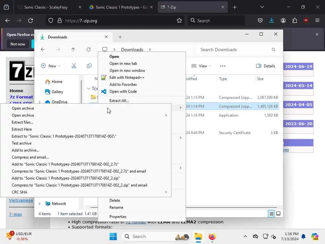The image size is (325, 244).
Task: Click the Not now button in Firefox
Action: pos(18,44)
